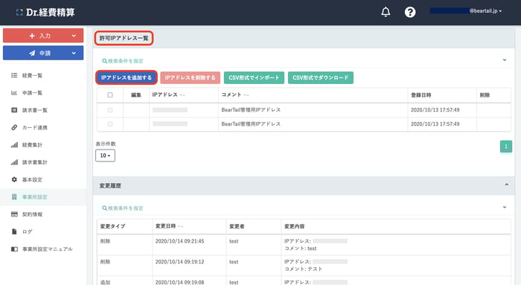Check the second IP address row checkbox
This screenshot has width=521, height=285.
pos(110,124)
